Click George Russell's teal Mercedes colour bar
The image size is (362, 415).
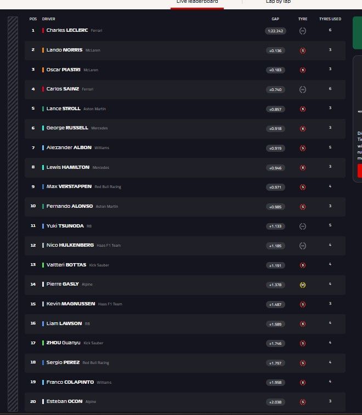(43, 128)
